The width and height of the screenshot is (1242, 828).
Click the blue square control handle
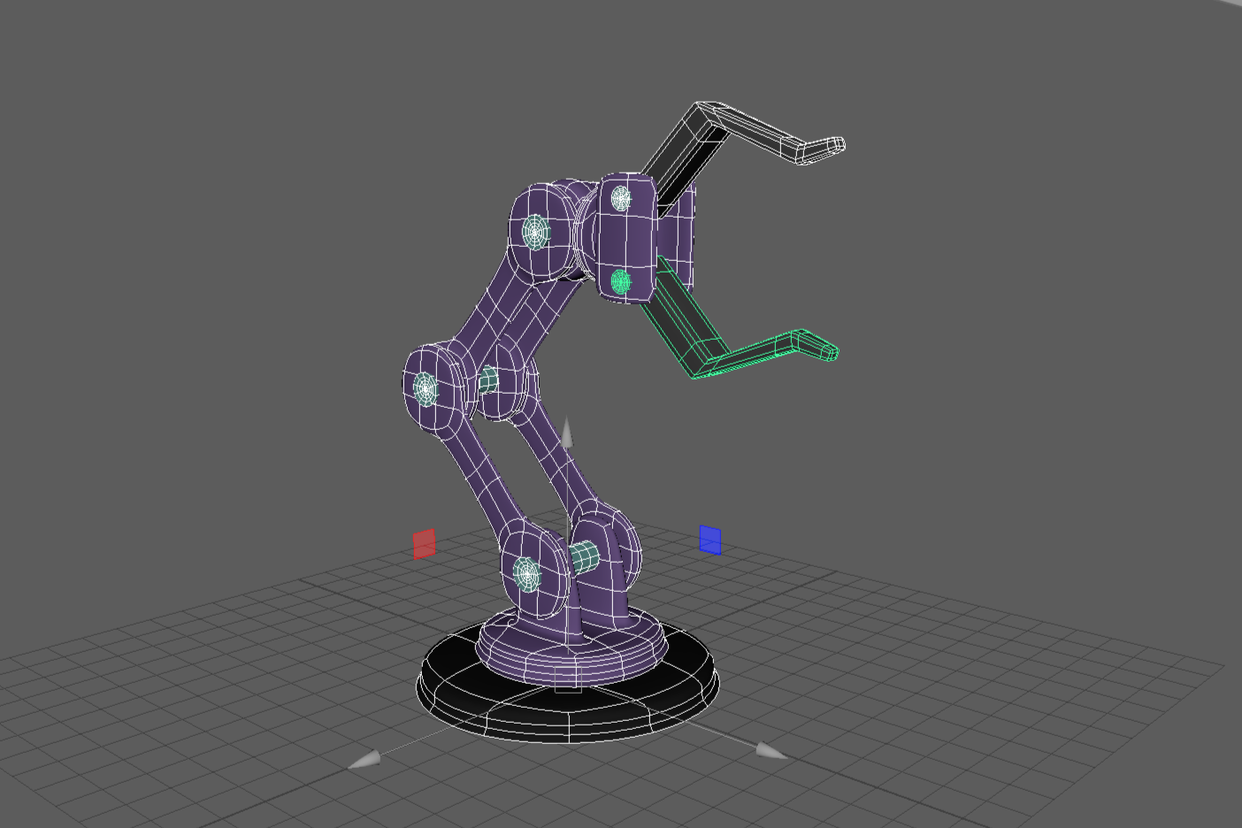(710, 540)
